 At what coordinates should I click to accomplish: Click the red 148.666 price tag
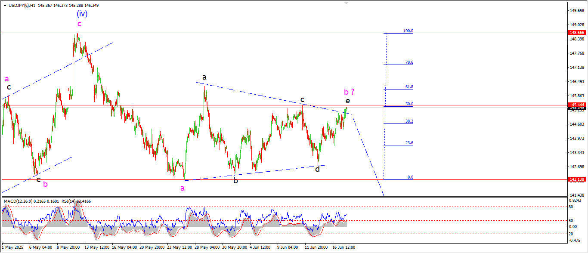[x=576, y=33]
